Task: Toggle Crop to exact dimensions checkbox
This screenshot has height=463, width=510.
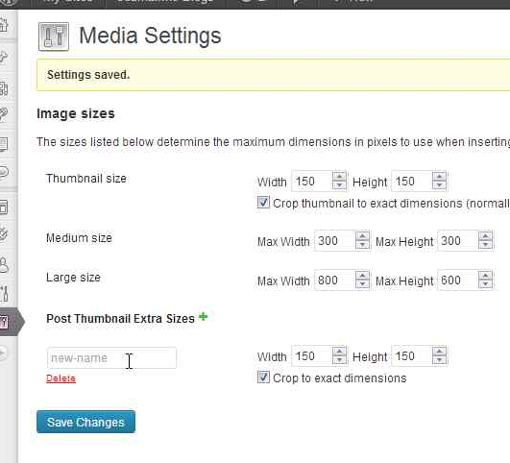Action: 263,378
